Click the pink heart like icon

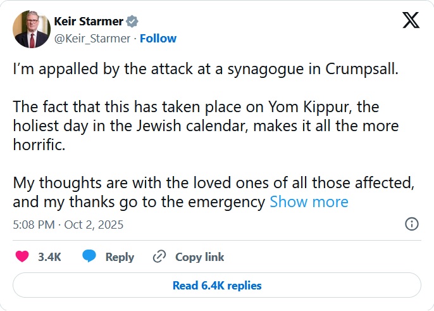[22, 257]
